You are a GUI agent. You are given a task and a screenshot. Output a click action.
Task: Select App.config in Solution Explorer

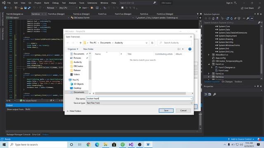(220, 58)
